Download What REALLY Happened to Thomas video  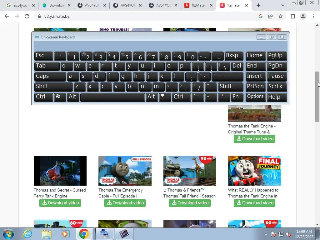(x=254, y=203)
